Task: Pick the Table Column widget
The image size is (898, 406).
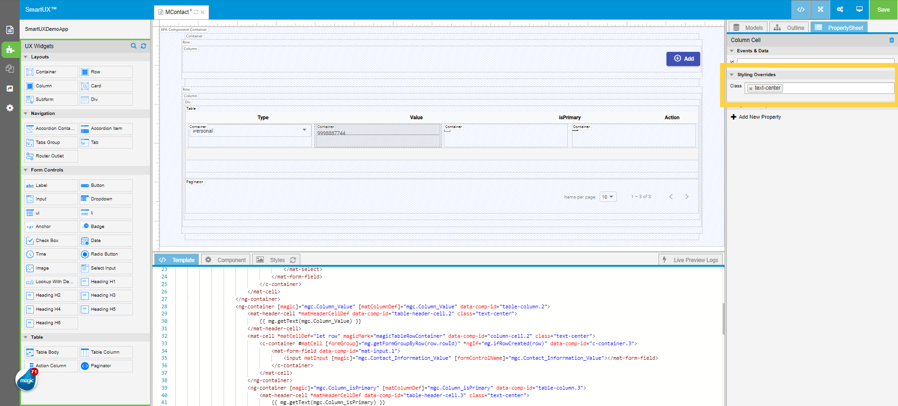Action: 106,352
